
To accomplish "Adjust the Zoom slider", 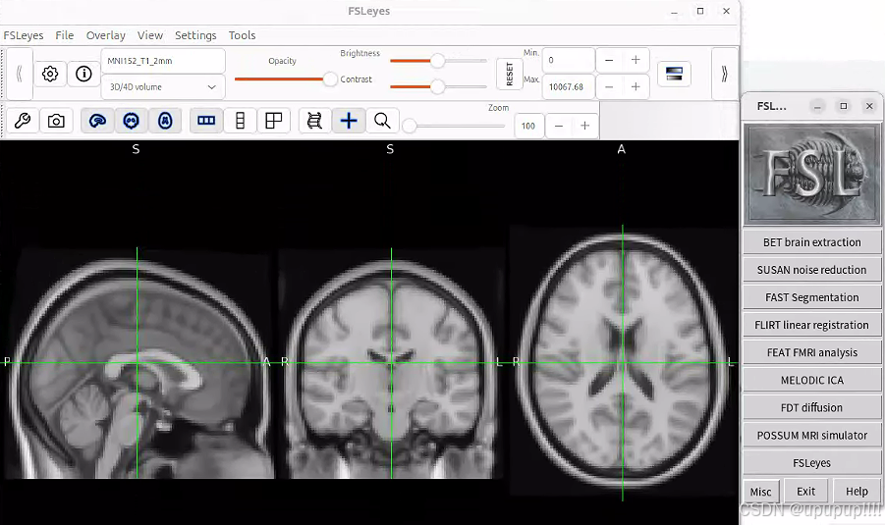I will (x=454, y=126).
